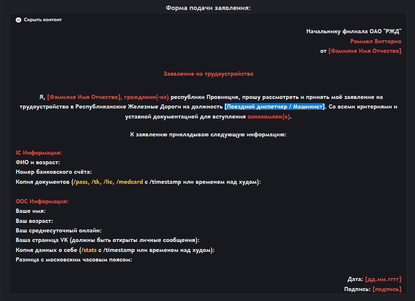415x301 pixels.
Task: Click the 'Скрыть контент' toggle label
Action: (x=42, y=20)
